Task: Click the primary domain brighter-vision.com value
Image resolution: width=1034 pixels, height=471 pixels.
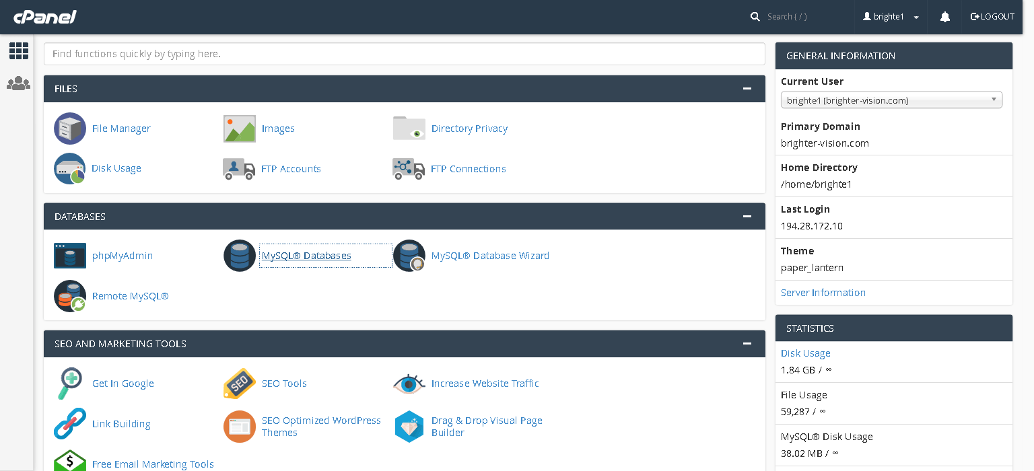Action: coord(825,143)
